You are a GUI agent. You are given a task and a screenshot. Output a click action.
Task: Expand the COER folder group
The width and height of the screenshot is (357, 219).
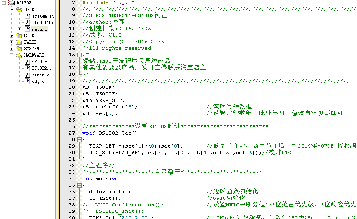(11, 36)
